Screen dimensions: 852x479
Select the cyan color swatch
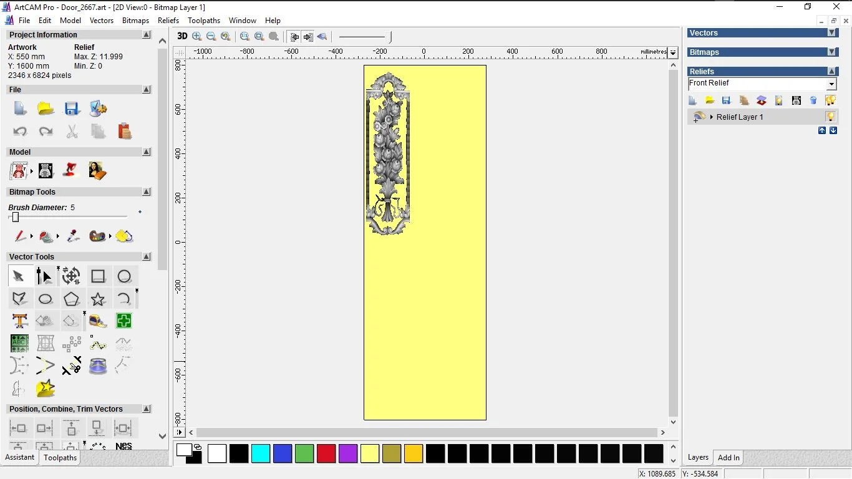261,453
